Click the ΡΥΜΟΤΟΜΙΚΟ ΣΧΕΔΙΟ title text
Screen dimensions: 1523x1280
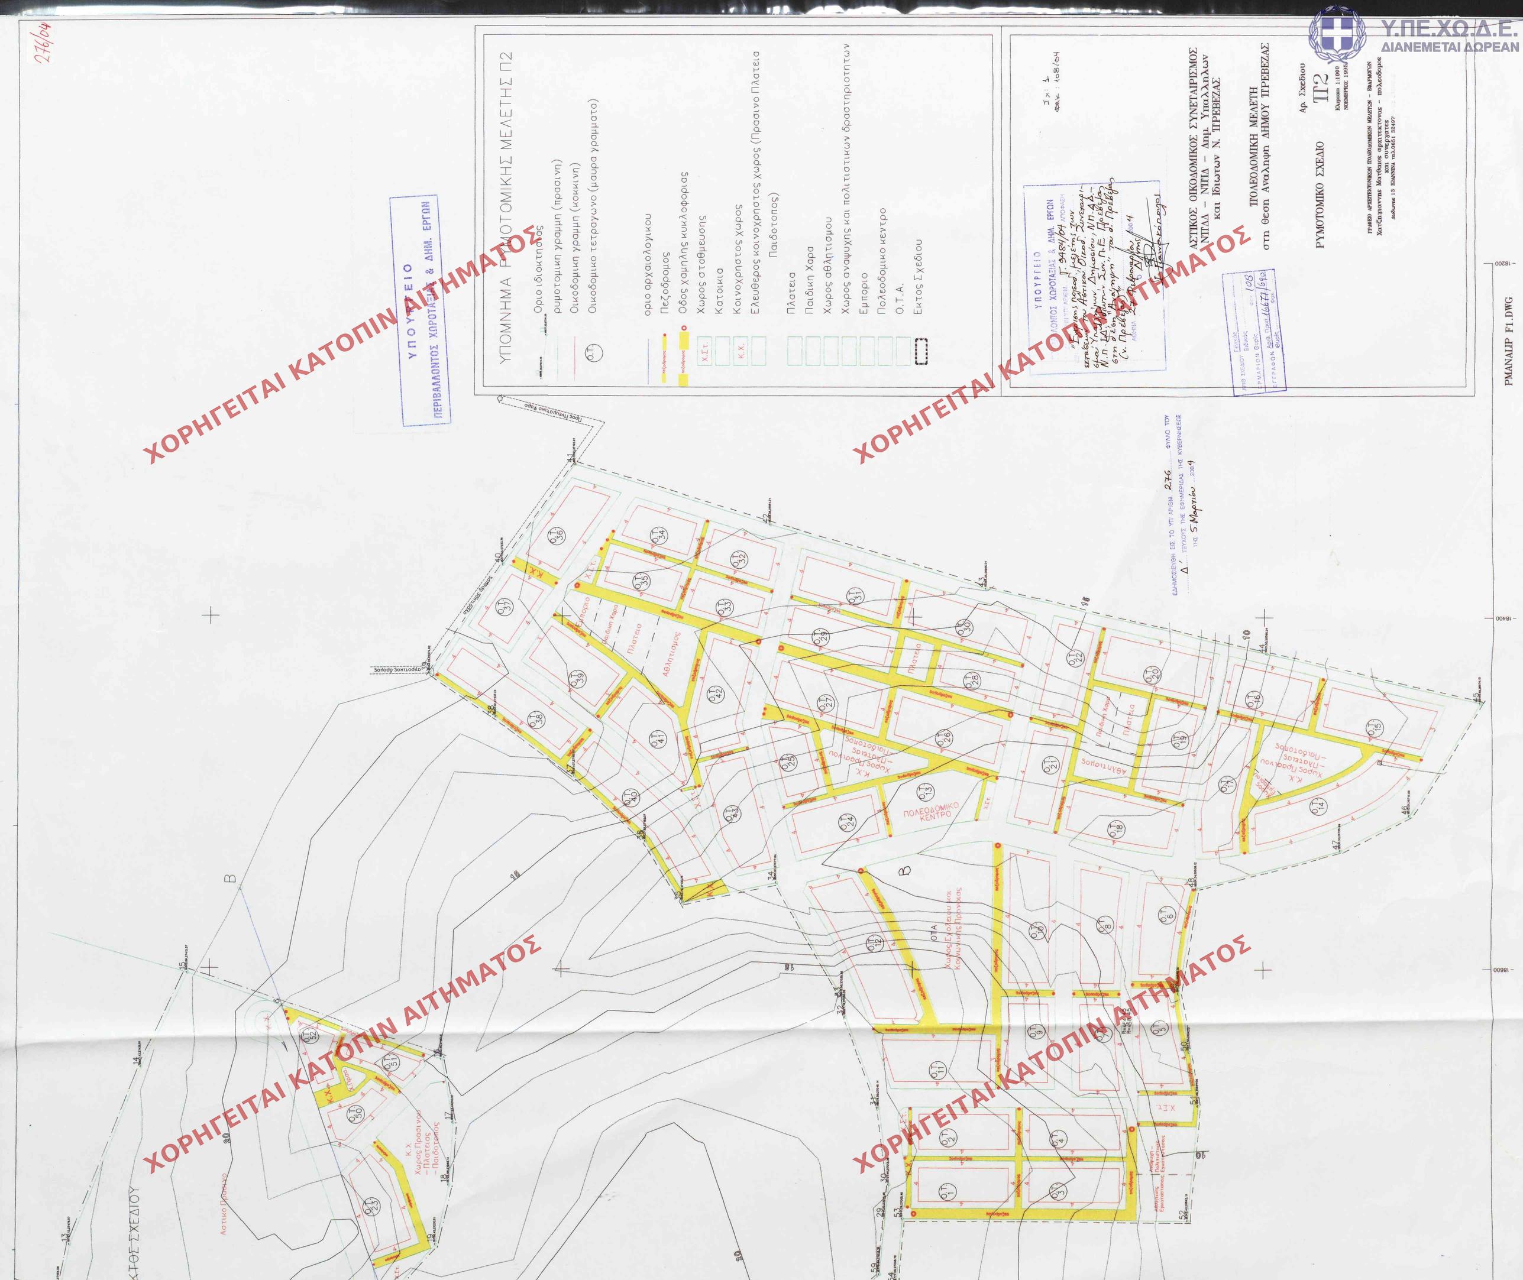click(x=1320, y=195)
